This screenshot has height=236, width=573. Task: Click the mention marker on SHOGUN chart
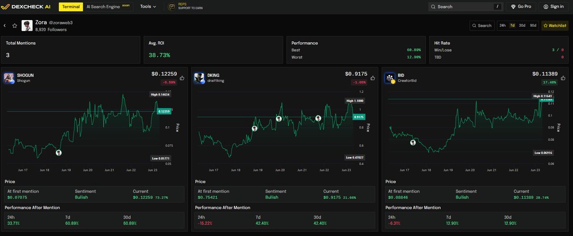(x=59, y=153)
